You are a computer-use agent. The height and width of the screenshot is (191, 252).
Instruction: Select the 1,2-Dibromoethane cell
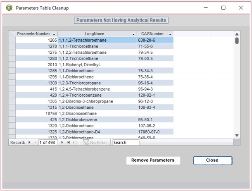97,107
